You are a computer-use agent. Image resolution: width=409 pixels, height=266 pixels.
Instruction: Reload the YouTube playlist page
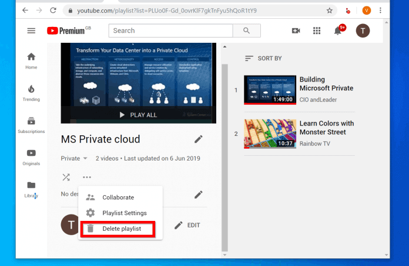(x=53, y=11)
